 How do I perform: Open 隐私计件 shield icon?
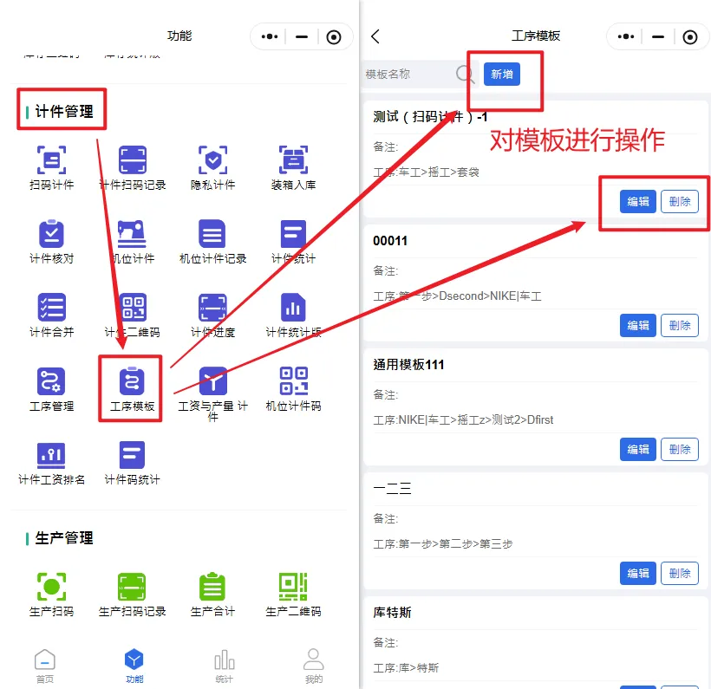point(212,160)
